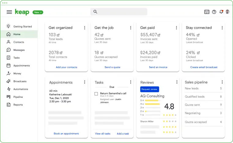
Task: Go to Contacts in the sidebar
Action: 19,42
